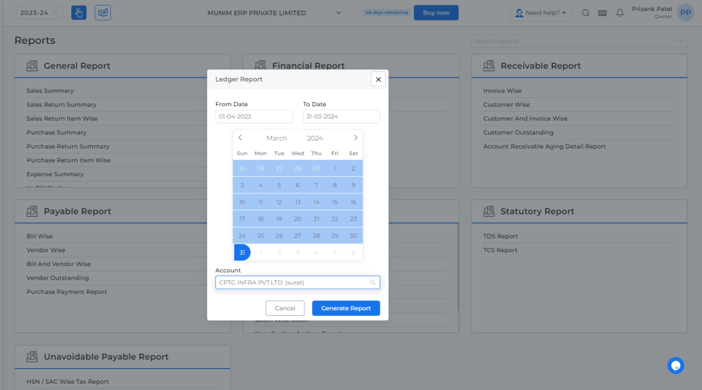
Task: Open Purchase Summary report
Action: 56,132
